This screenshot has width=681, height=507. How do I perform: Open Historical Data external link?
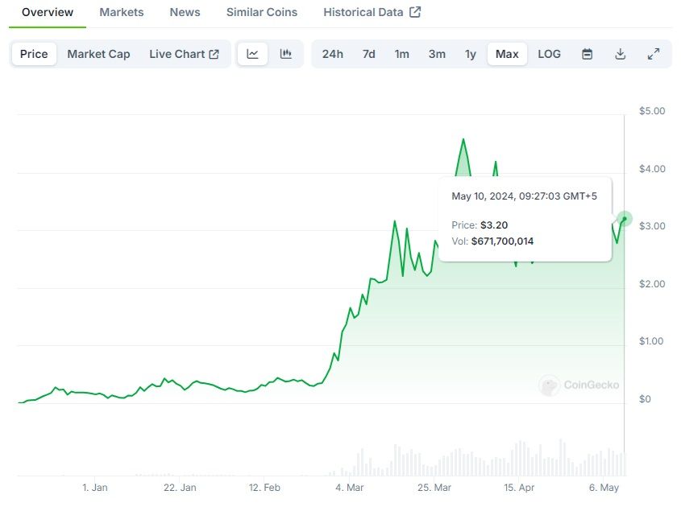pyautogui.click(x=372, y=12)
